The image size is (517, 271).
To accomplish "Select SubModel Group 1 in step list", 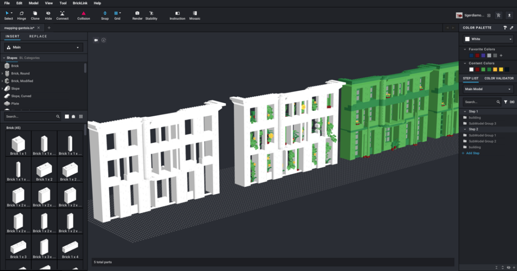I will 482,135.
